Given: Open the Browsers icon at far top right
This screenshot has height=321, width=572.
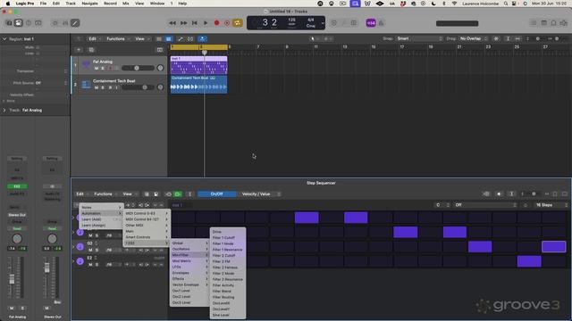Looking at the screenshot, I should pyautogui.click(x=564, y=23).
